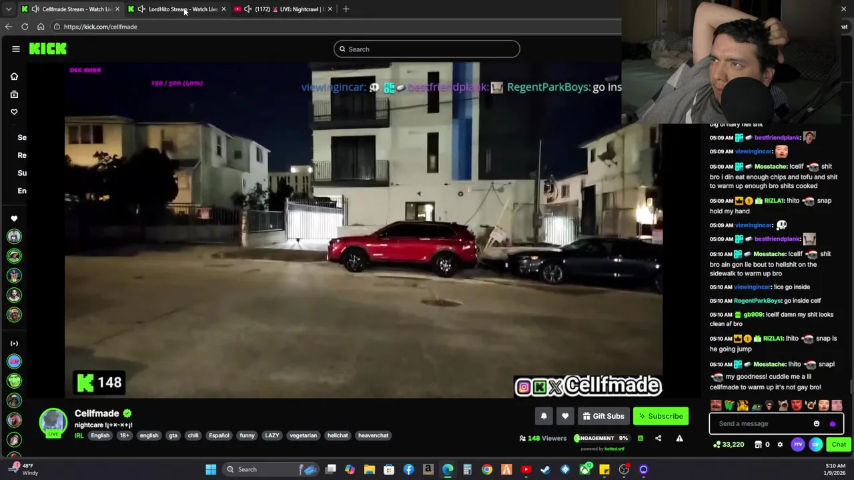Click the Cellfmade channel avatar

[53, 421]
